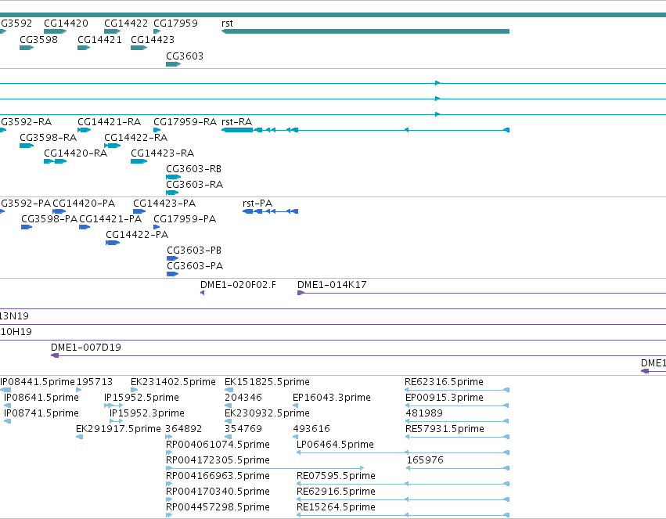The image size is (666, 519).
Task: Click EST label RE57931.5prime
Action: 445,430
